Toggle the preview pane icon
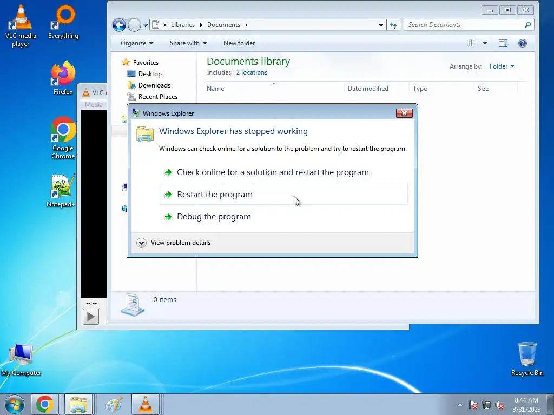Viewport: 554px width, 415px height. 503,43
